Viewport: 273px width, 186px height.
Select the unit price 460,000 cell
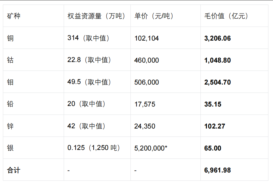click(147, 60)
